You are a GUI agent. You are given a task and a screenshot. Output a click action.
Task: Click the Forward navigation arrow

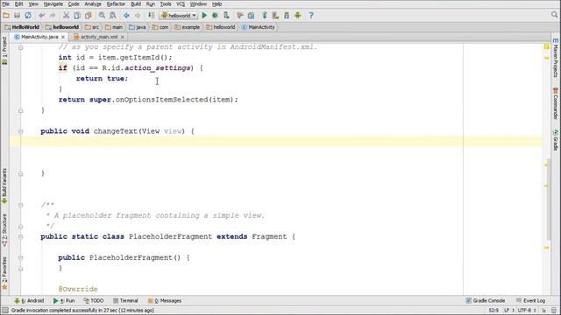(x=138, y=16)
